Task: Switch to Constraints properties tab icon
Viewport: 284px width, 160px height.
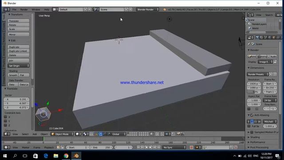Action: point(278,37)
